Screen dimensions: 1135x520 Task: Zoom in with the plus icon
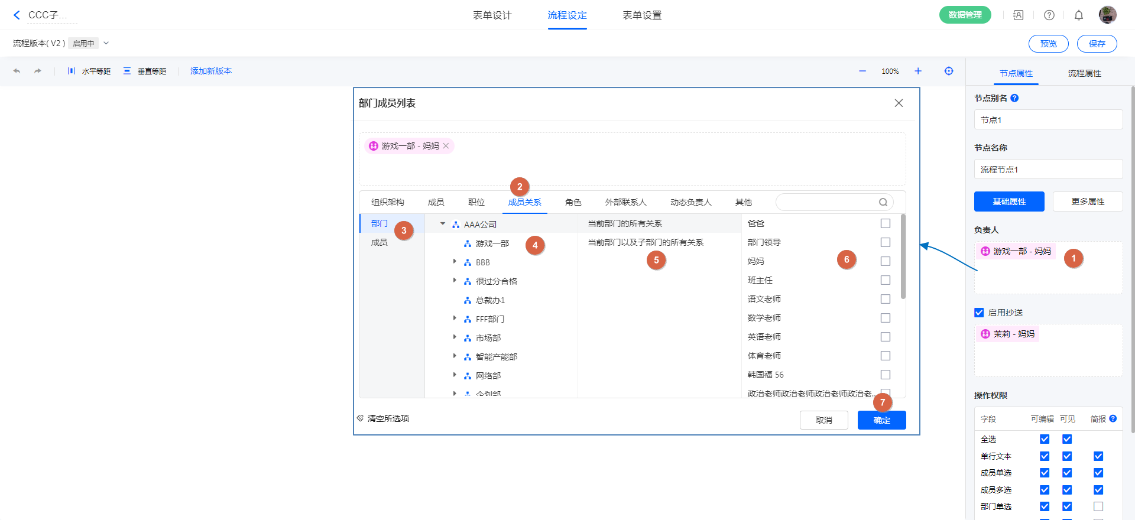point(918,71)
